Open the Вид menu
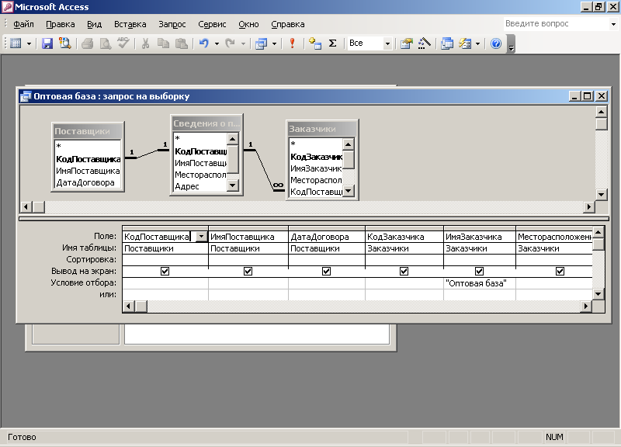Viewport: 621px width, 447px height. pyautogui.click(x=94, y=24)
